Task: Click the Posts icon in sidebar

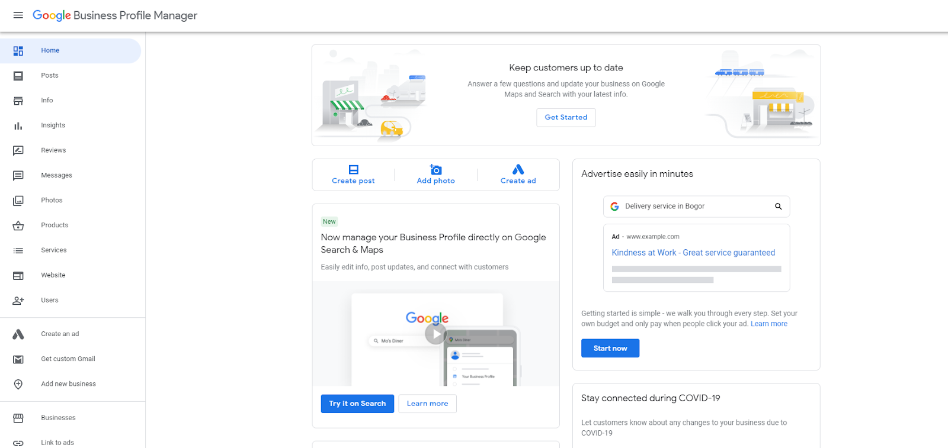Action: pos(18,76)
